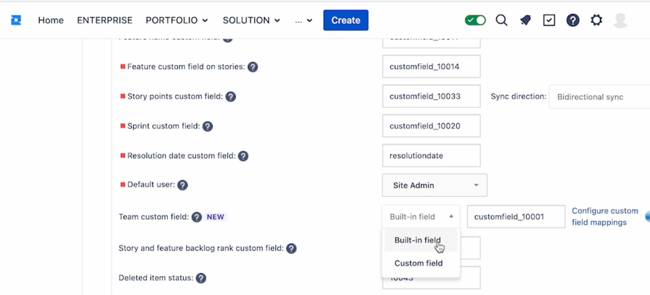Show help for Feature custom field on stories
The image size is (650, 295).
[253, 67]
